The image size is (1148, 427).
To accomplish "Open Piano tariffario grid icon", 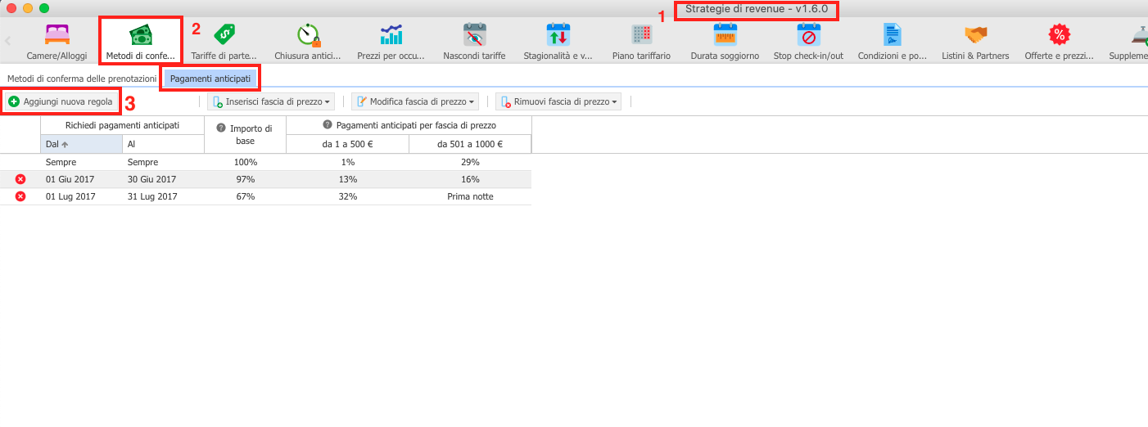I will tap(642, 34).
